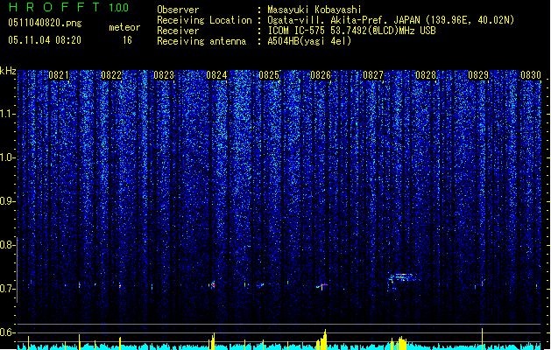Click the 0822 time marker

click(x=111, y=75)
